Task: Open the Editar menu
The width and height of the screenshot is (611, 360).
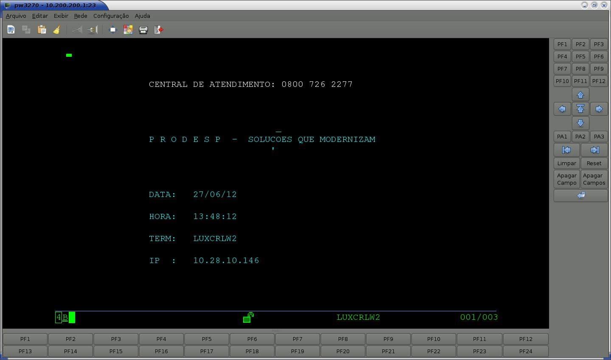Action: pos(40,16)
